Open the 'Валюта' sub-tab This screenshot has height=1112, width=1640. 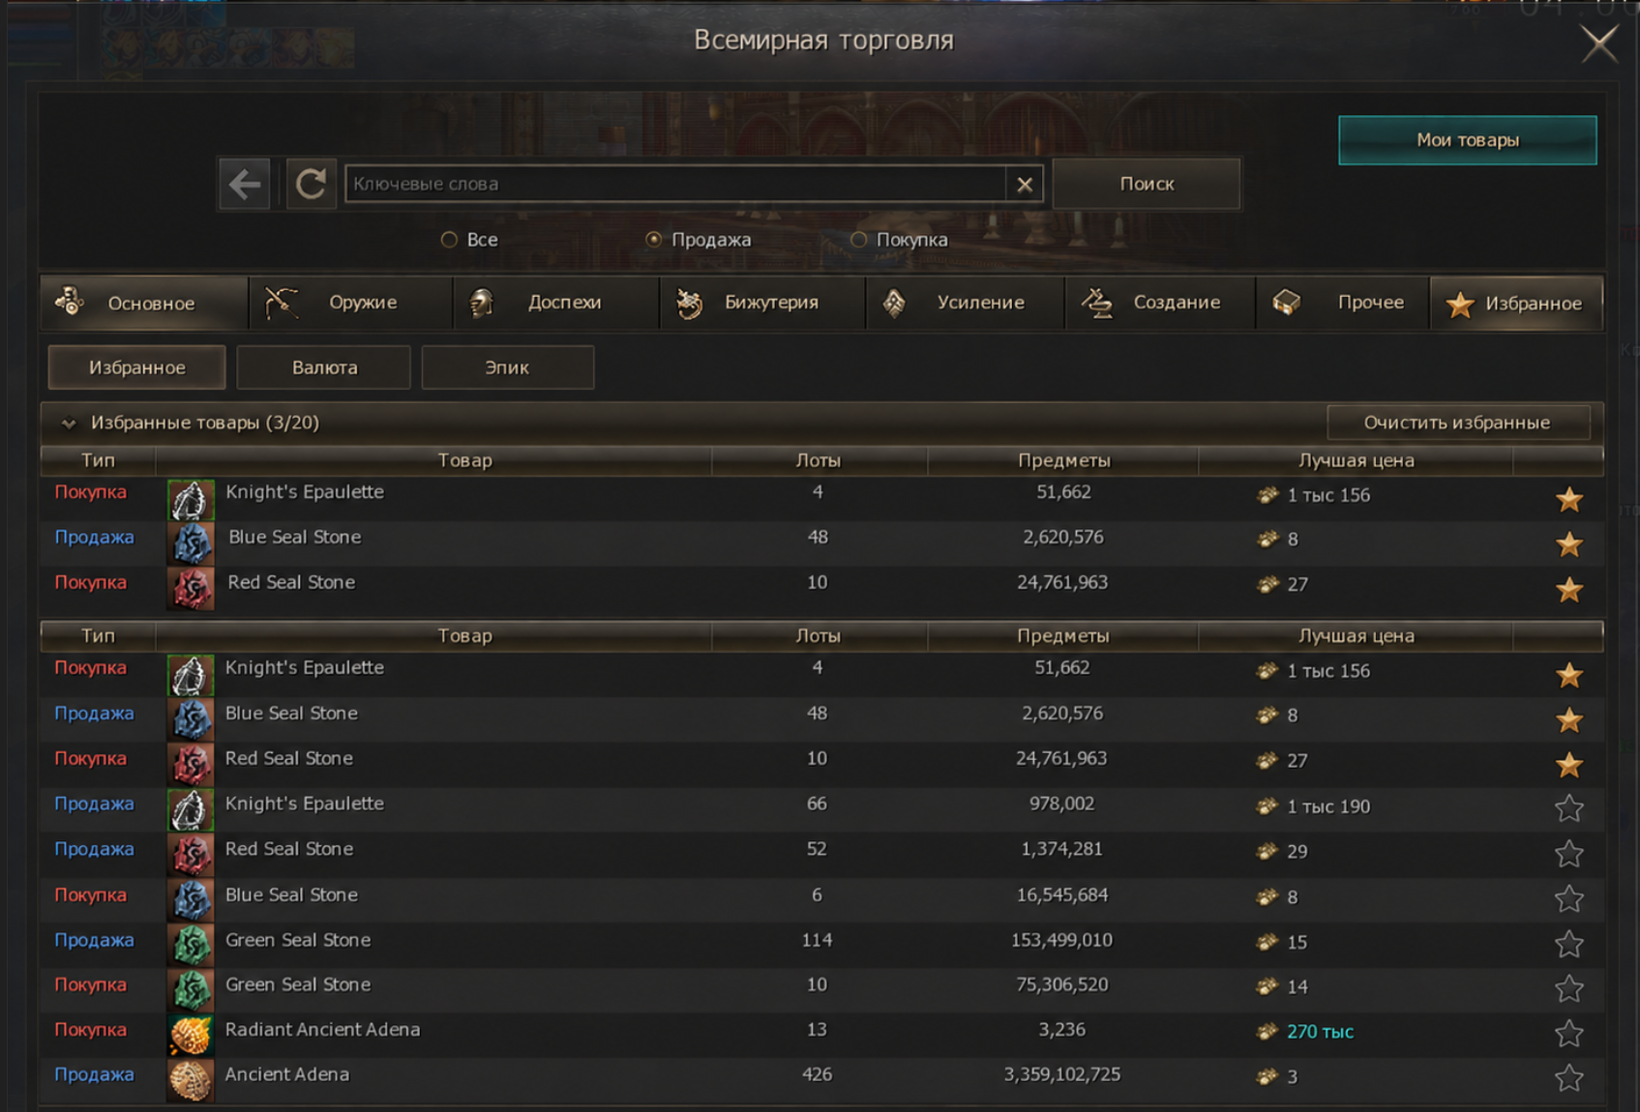[324, 367]
